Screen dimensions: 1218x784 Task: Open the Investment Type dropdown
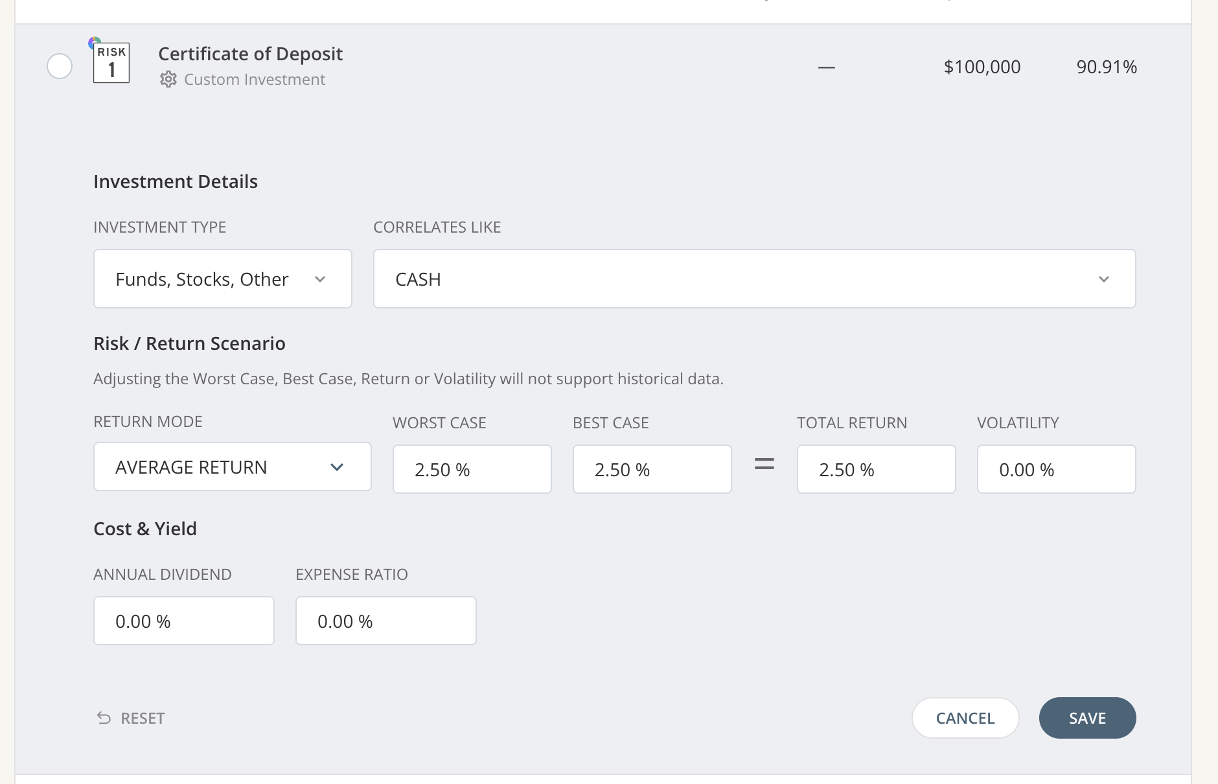click(223, 279)
